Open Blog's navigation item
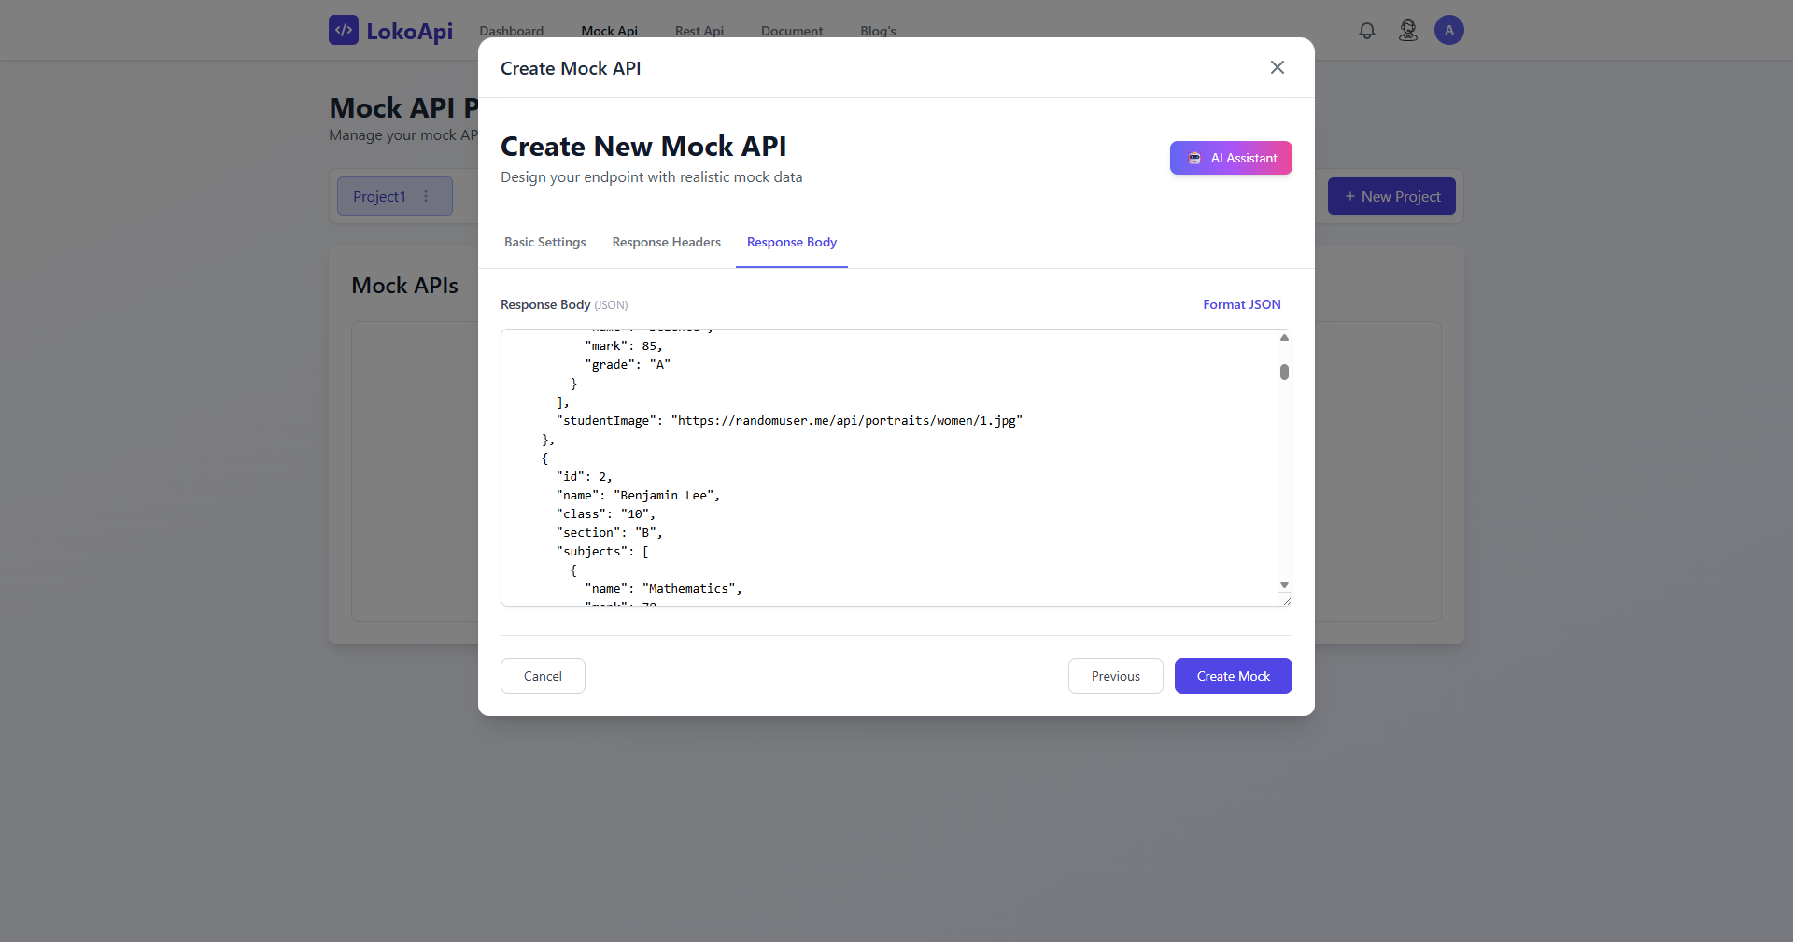This screenshot has width=1793, height=942. 878,31
